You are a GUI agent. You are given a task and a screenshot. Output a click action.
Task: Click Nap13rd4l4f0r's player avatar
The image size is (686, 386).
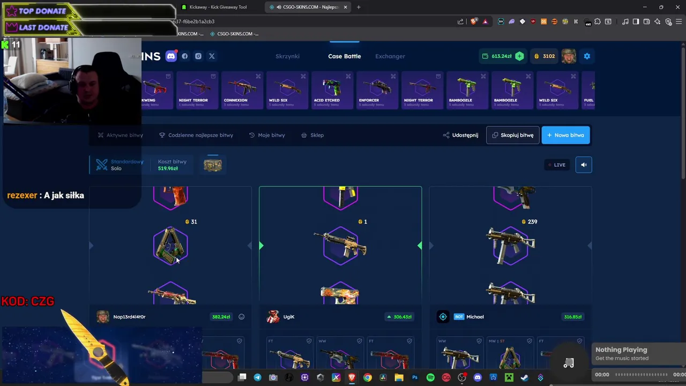(103, 317)
